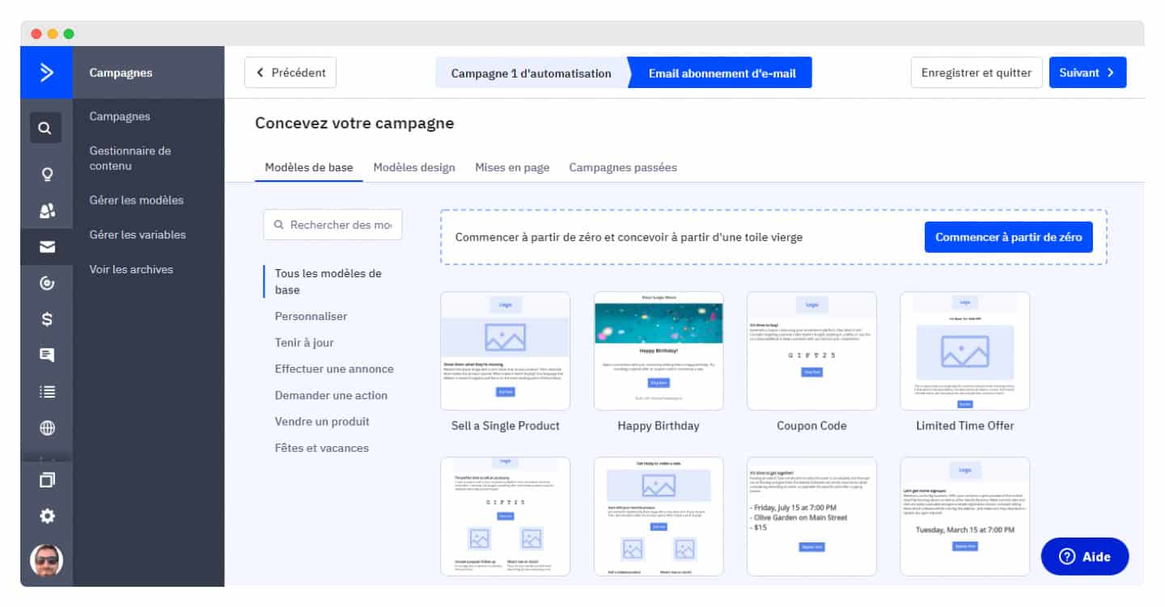Click Commencer à partir de zéro button
The width and height of the screenshot is (1165, 607).
[x=1008, y=238]
